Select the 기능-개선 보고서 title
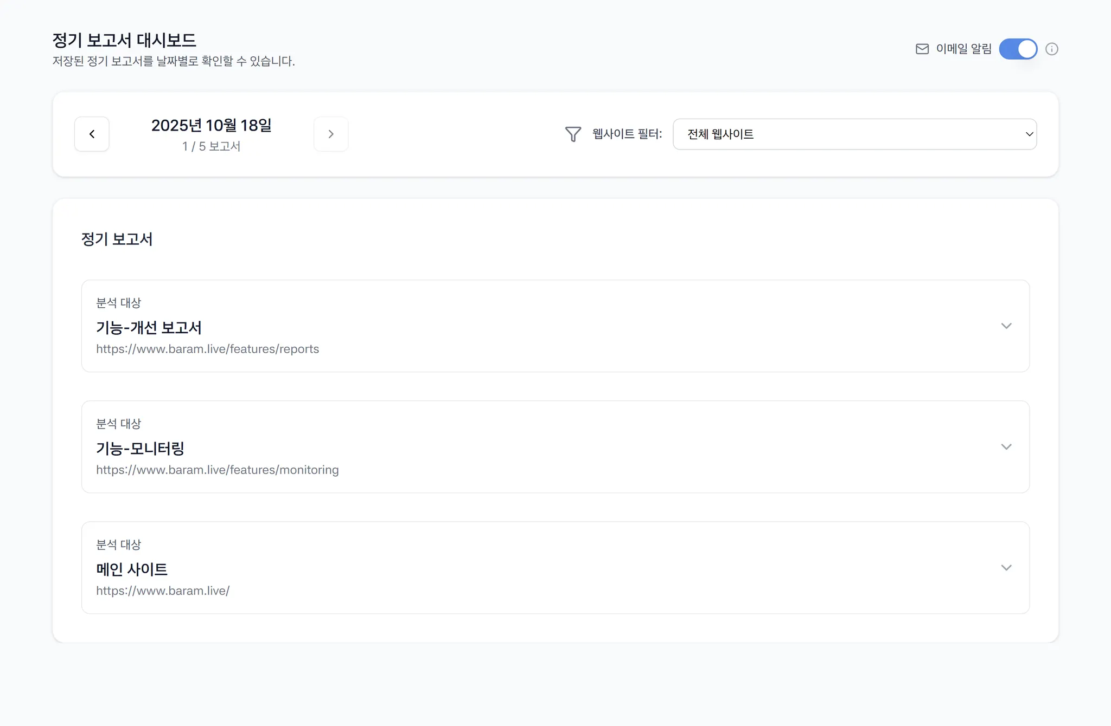Viewport: 1111px width, 726px height. tap(149, 327)
